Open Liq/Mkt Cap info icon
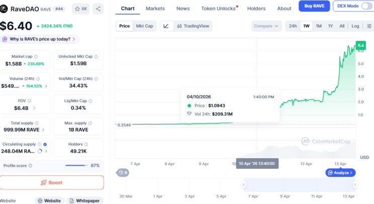This screenshot has height=204, width=374. pos(90,101)
